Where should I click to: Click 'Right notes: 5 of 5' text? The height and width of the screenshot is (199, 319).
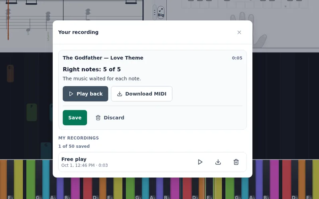(x=92, y=69)
